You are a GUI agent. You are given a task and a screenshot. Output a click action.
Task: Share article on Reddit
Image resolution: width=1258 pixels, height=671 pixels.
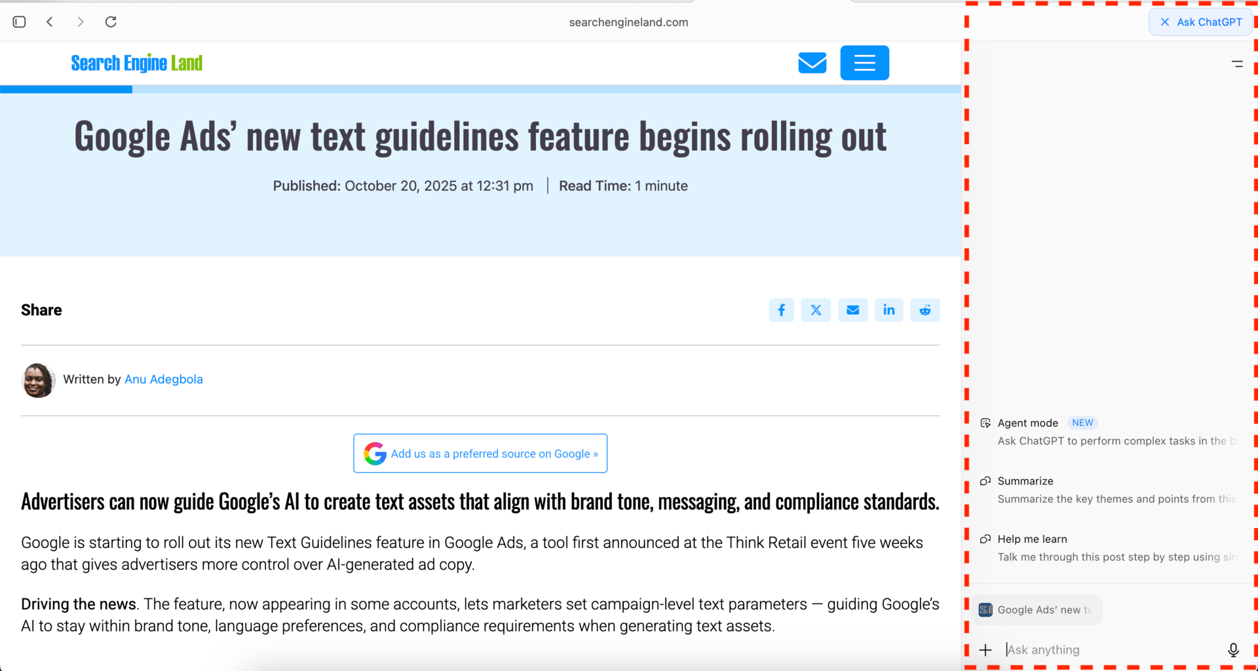coord(924,310)
